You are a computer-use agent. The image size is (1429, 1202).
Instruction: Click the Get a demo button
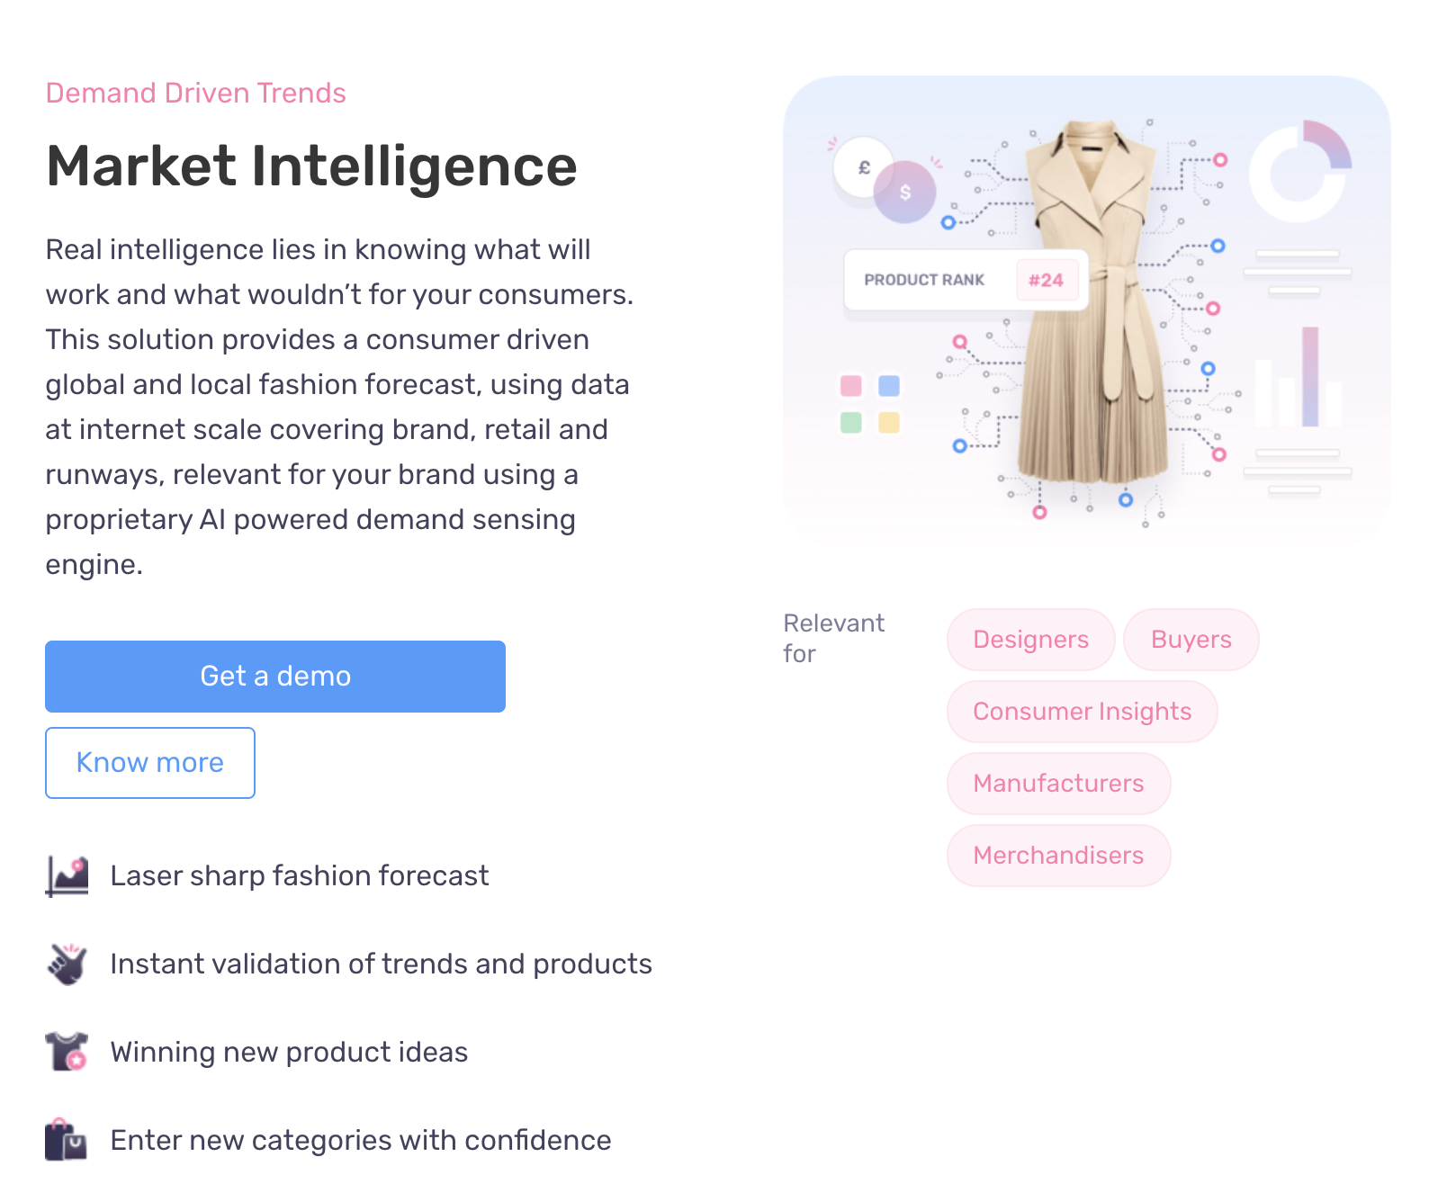pyautogui.click(x=275, y=677)
